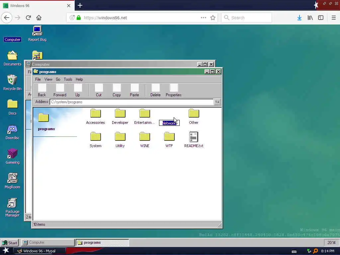This screenshot has width=340, height=255.
Task: Launch the Gameing shortcut
Action: click(12, 157)
